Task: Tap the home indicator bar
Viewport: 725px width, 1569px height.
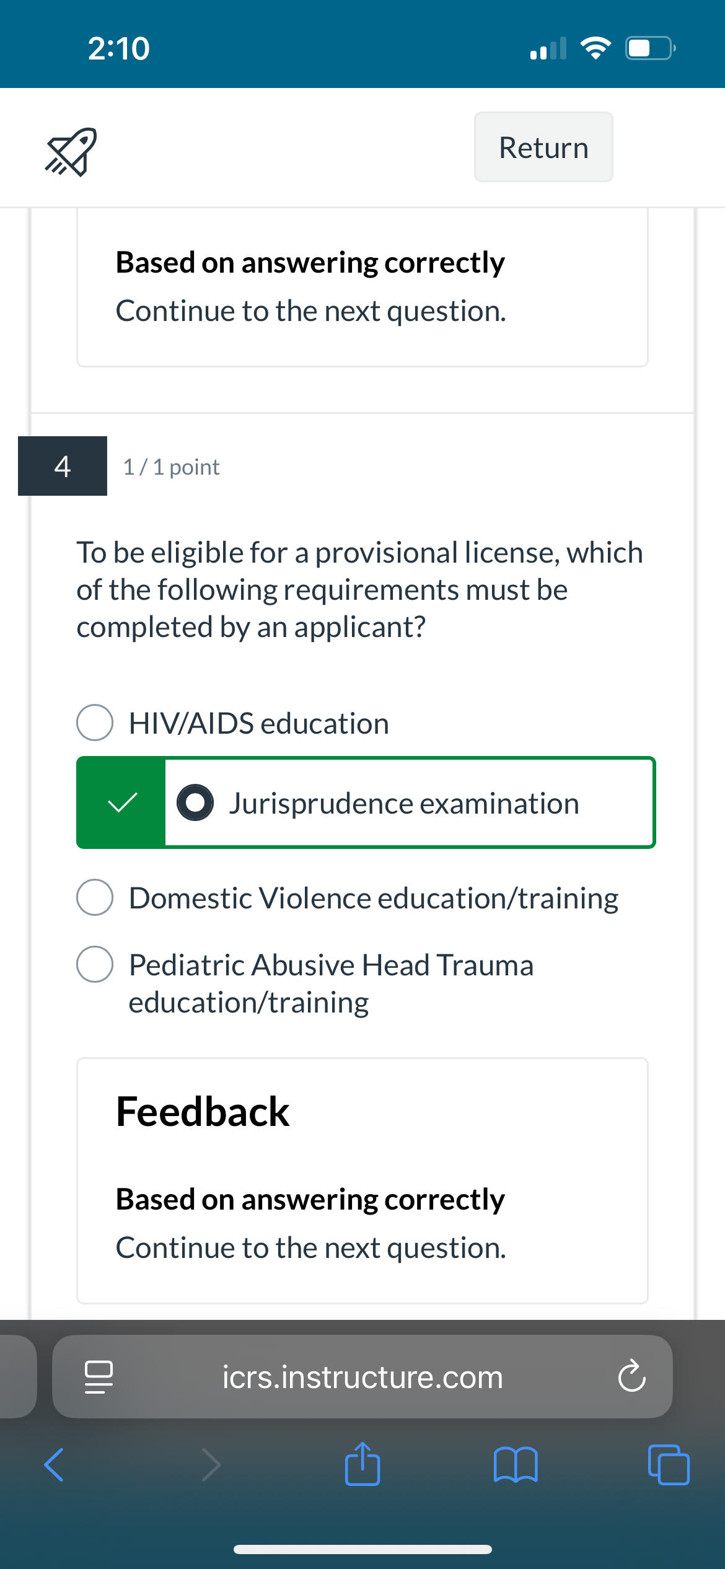Action: (x=362, y=1549)
